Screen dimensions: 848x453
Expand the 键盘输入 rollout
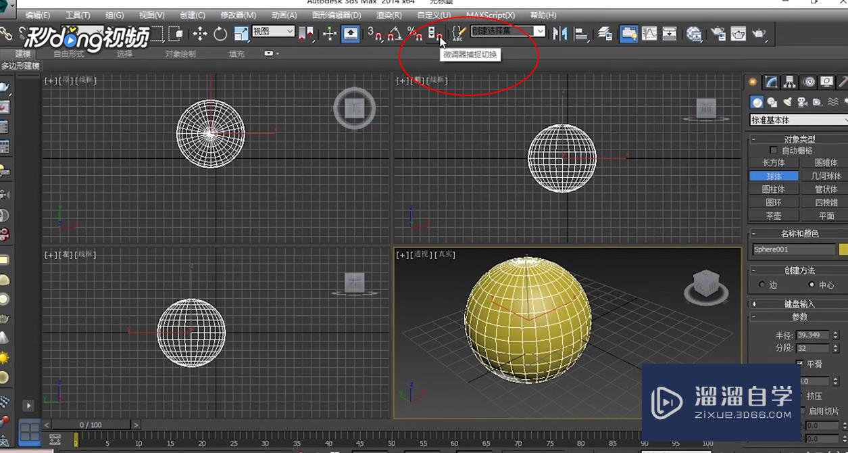(799, 304)
